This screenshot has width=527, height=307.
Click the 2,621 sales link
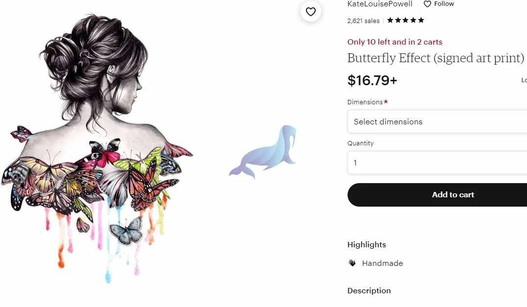363,21
